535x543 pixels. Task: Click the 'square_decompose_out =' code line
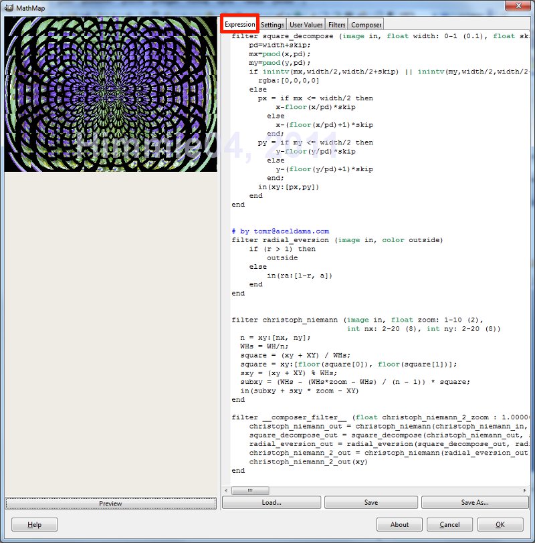point(389,435)
